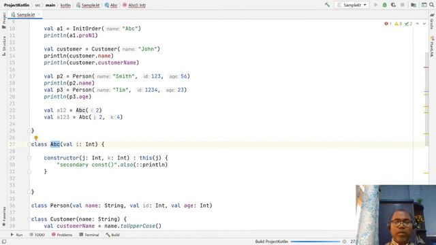
Task: Open the Structure tool window
Action: click(x=4, y=46)
